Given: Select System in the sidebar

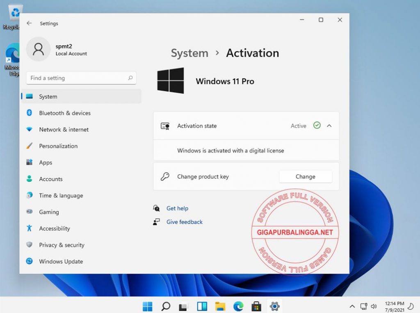Looking at the screenshot, I should pos(81,96).
